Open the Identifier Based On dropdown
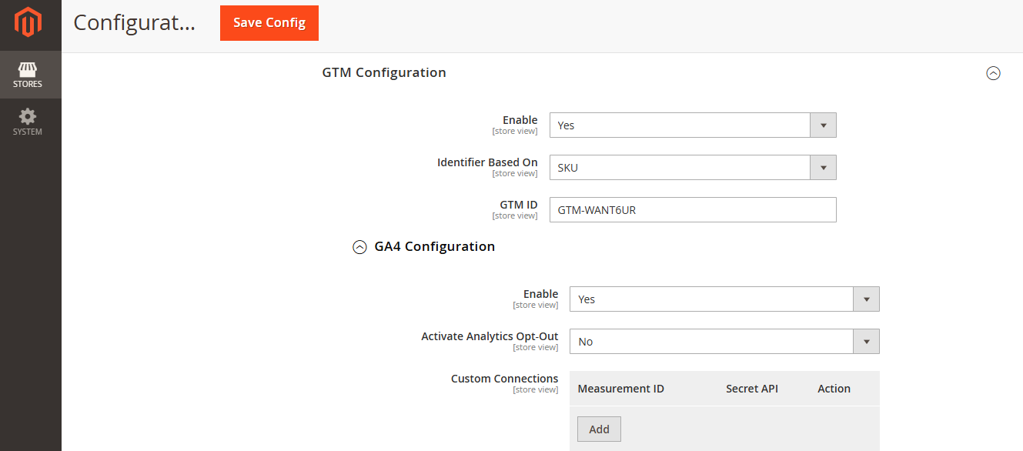This screenshot has width=1023, height=451. [x=692, y=168]
